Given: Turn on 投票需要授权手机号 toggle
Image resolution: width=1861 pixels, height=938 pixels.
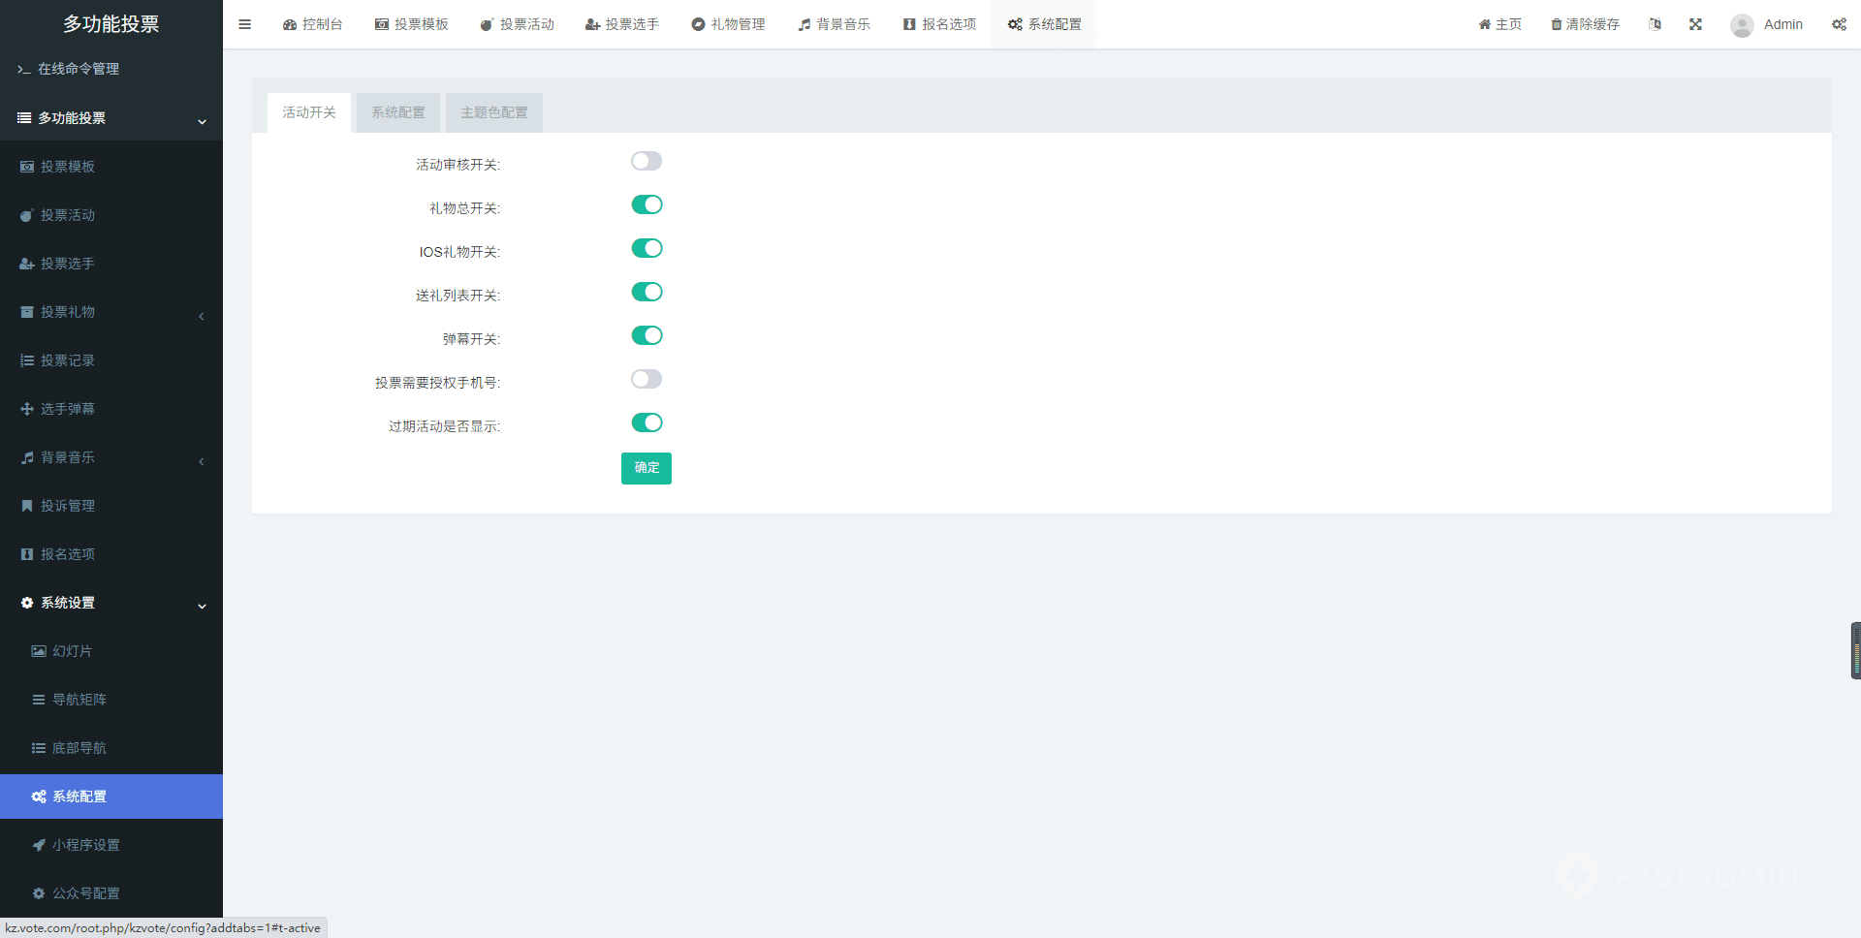Looking at the screenshot, I should point(647,379).
